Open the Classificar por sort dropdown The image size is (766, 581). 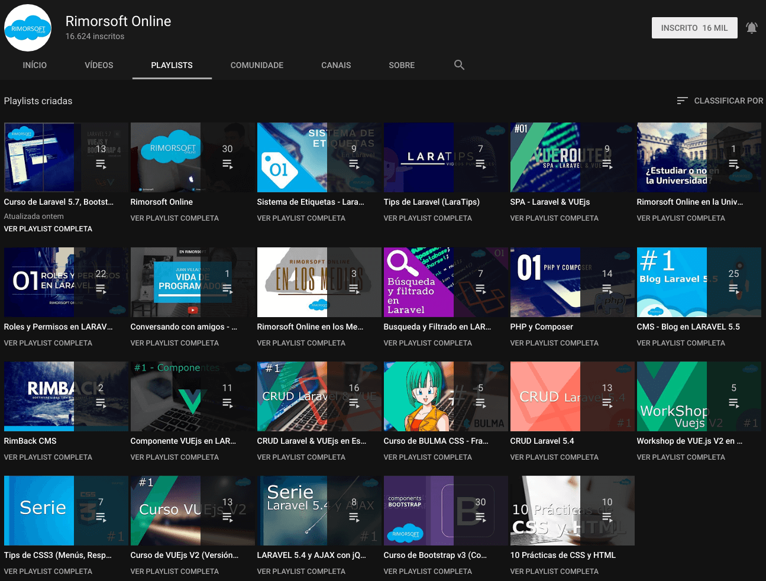click(720, 101)
